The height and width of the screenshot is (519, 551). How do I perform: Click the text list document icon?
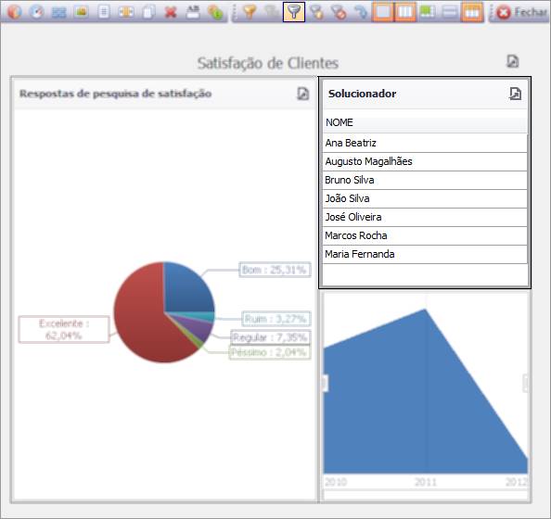[104, 12]
